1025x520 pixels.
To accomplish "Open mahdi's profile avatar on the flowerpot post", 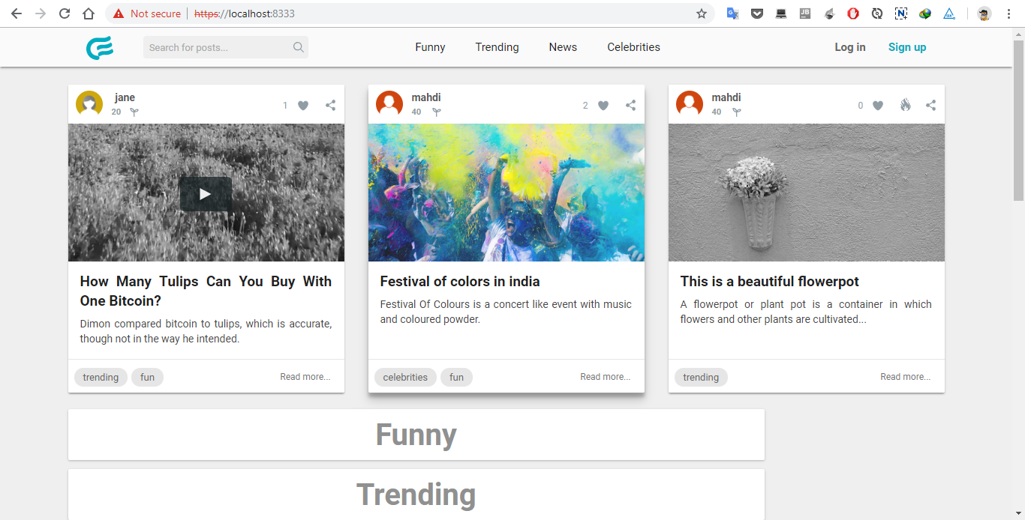I will (689, 103).
